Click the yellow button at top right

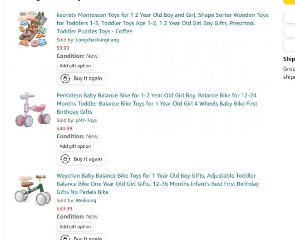(x=290, y=1)
